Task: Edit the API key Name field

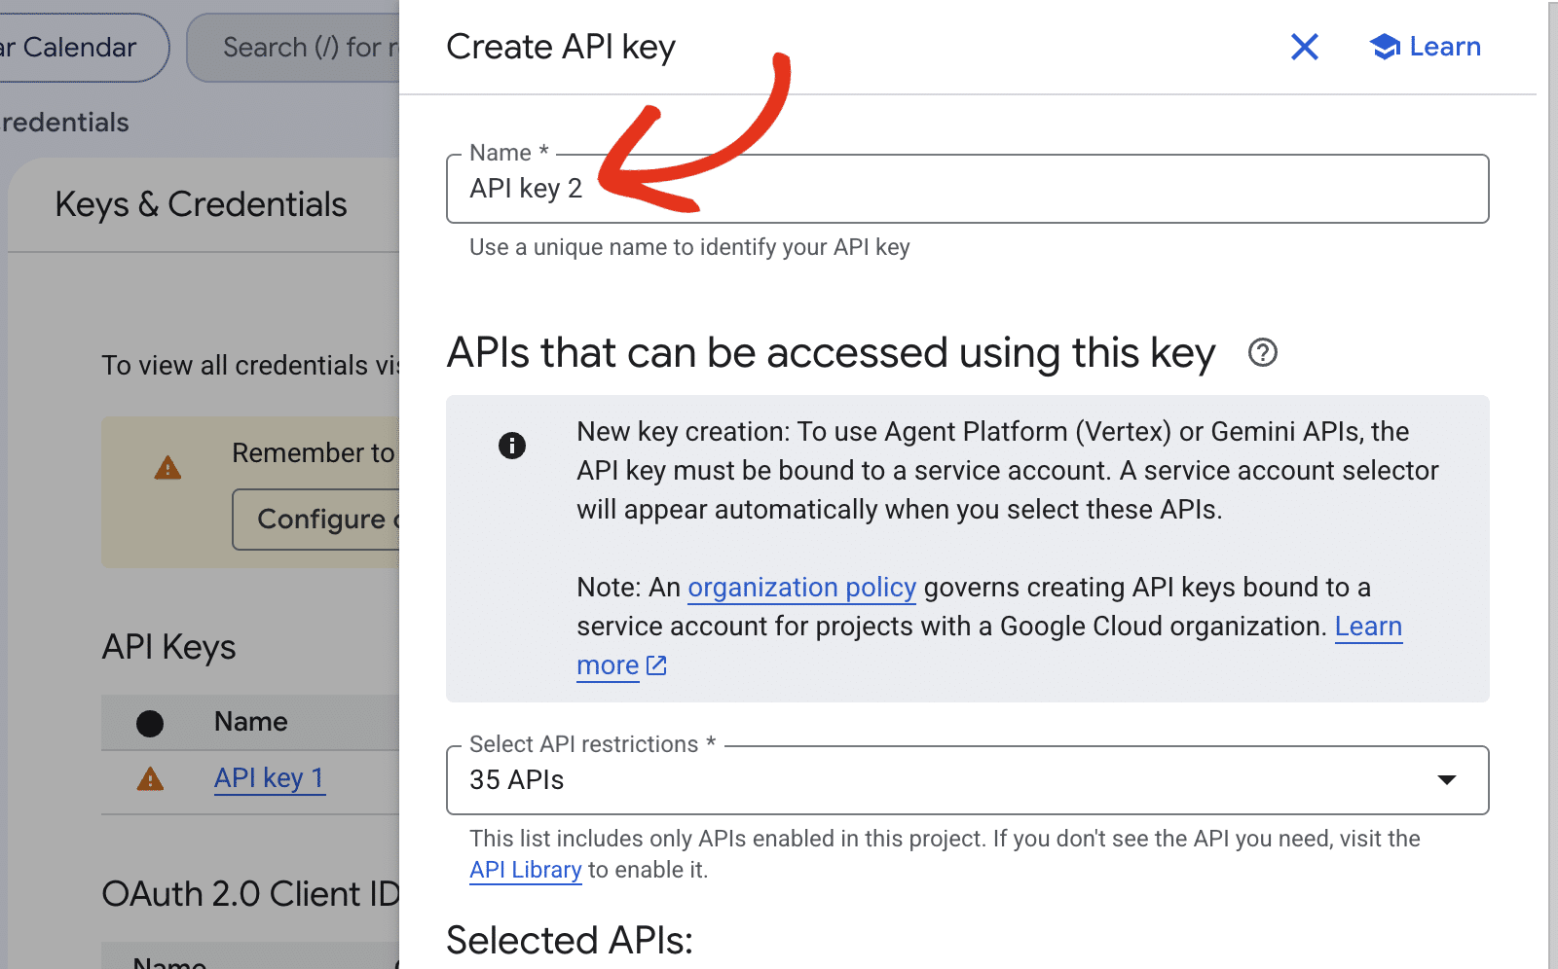Action: tap(967, 189)
